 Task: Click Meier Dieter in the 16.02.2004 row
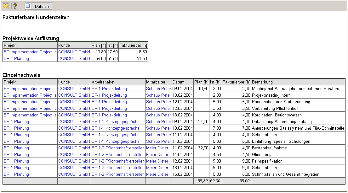click(x=157, y=174)
